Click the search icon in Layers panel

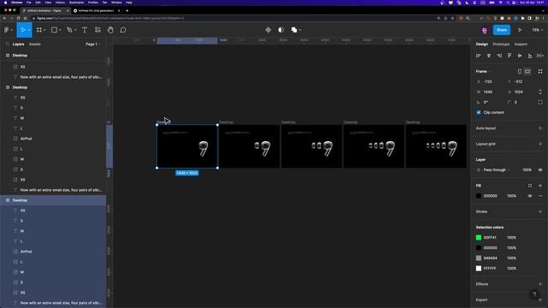pyautogui.click(x=8, y=44)
